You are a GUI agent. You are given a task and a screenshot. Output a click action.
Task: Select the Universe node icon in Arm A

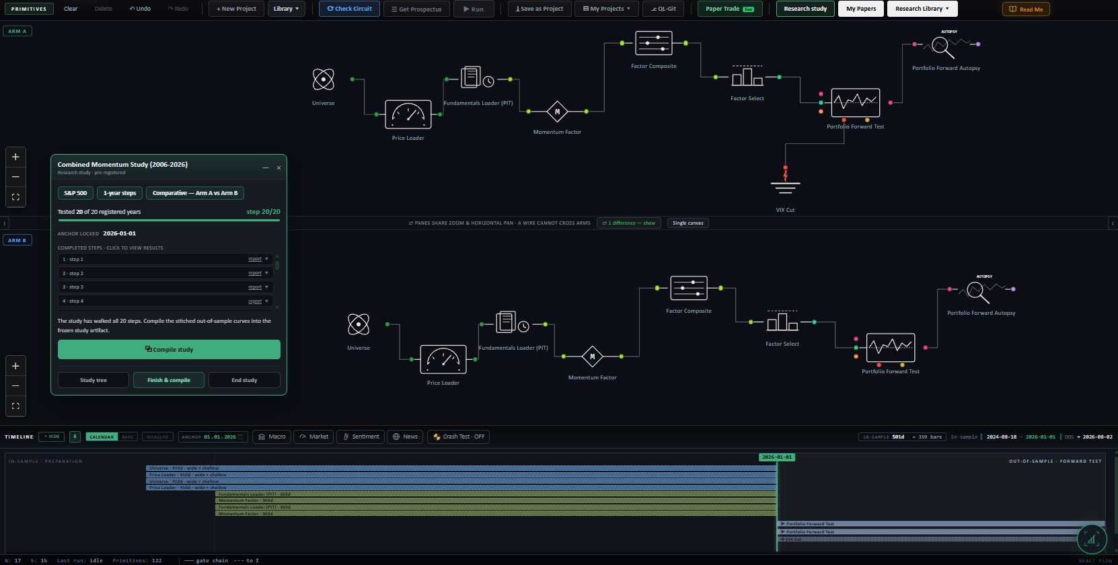(324, 79)
